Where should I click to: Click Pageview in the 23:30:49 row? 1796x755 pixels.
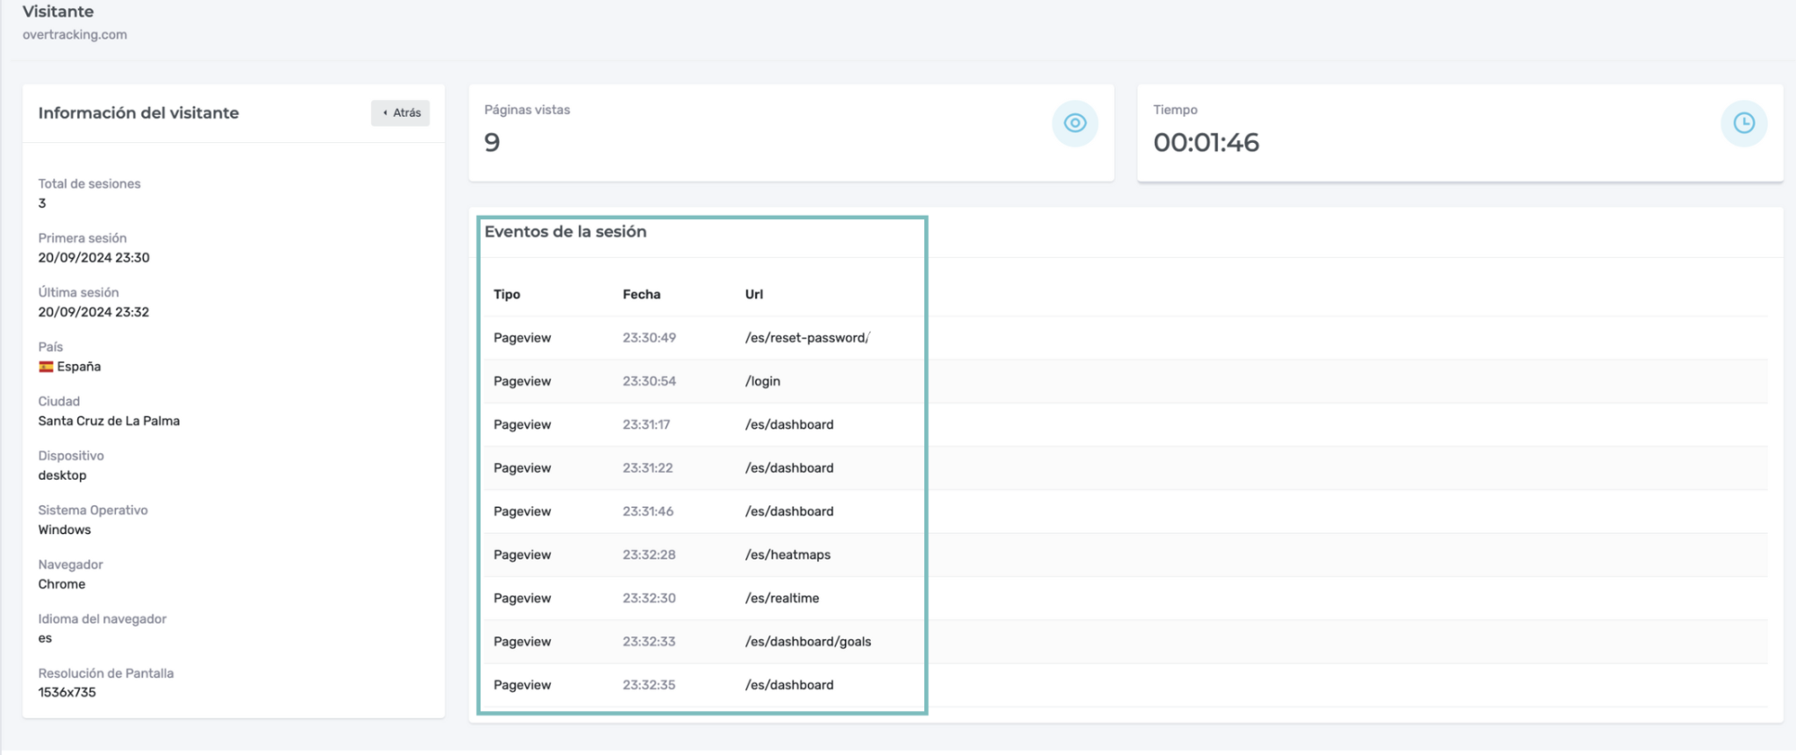[523, 338]
